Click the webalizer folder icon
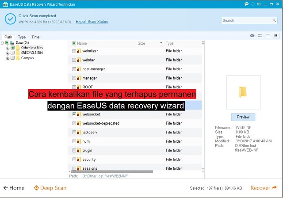 [79, 51]
